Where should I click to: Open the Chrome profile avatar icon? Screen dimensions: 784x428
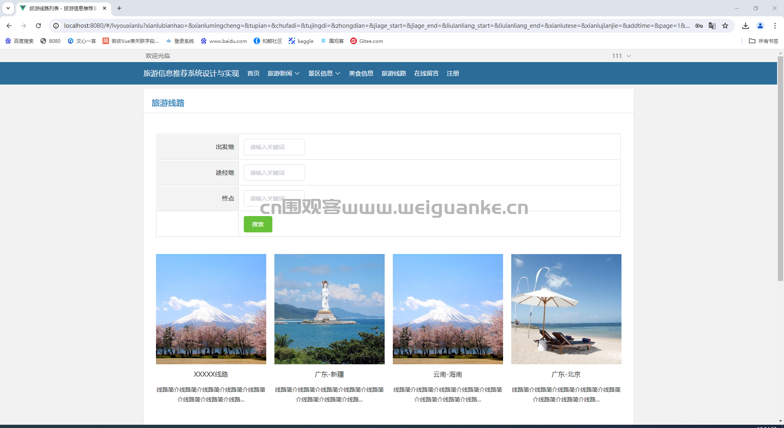tap(760, 26)
